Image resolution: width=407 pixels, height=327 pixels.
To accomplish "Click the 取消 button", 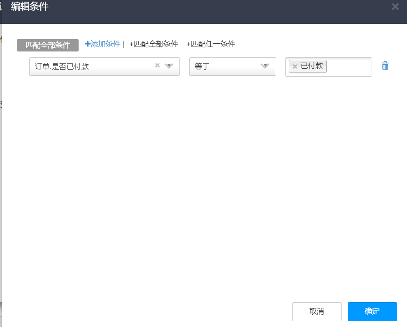I will pos(317,311).
